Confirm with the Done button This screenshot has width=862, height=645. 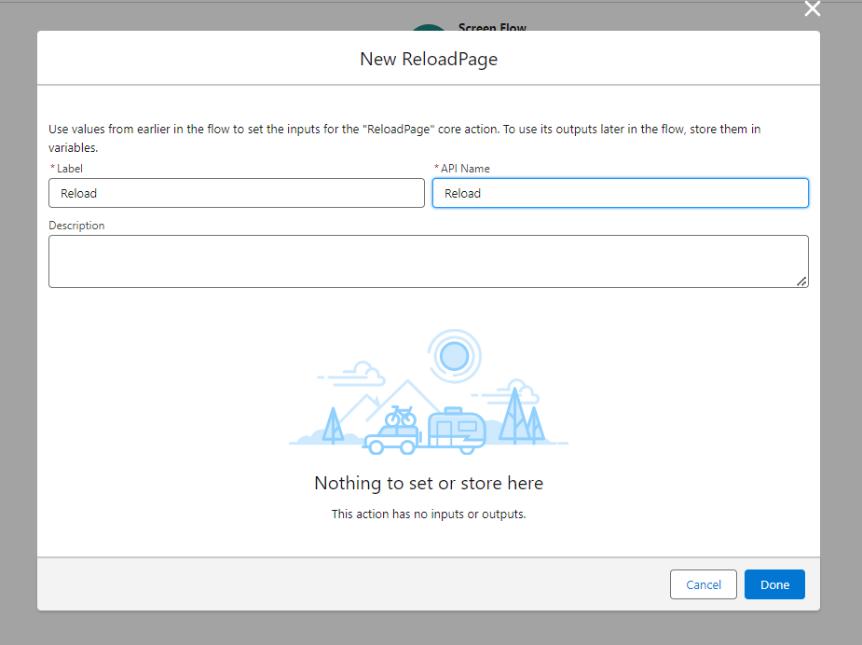(774, 584)
